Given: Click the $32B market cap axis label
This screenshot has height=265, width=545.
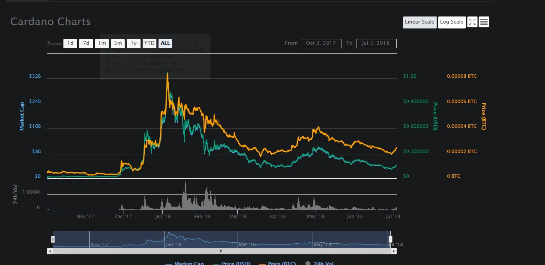Looking at the screenshot, I should [35, 76].
